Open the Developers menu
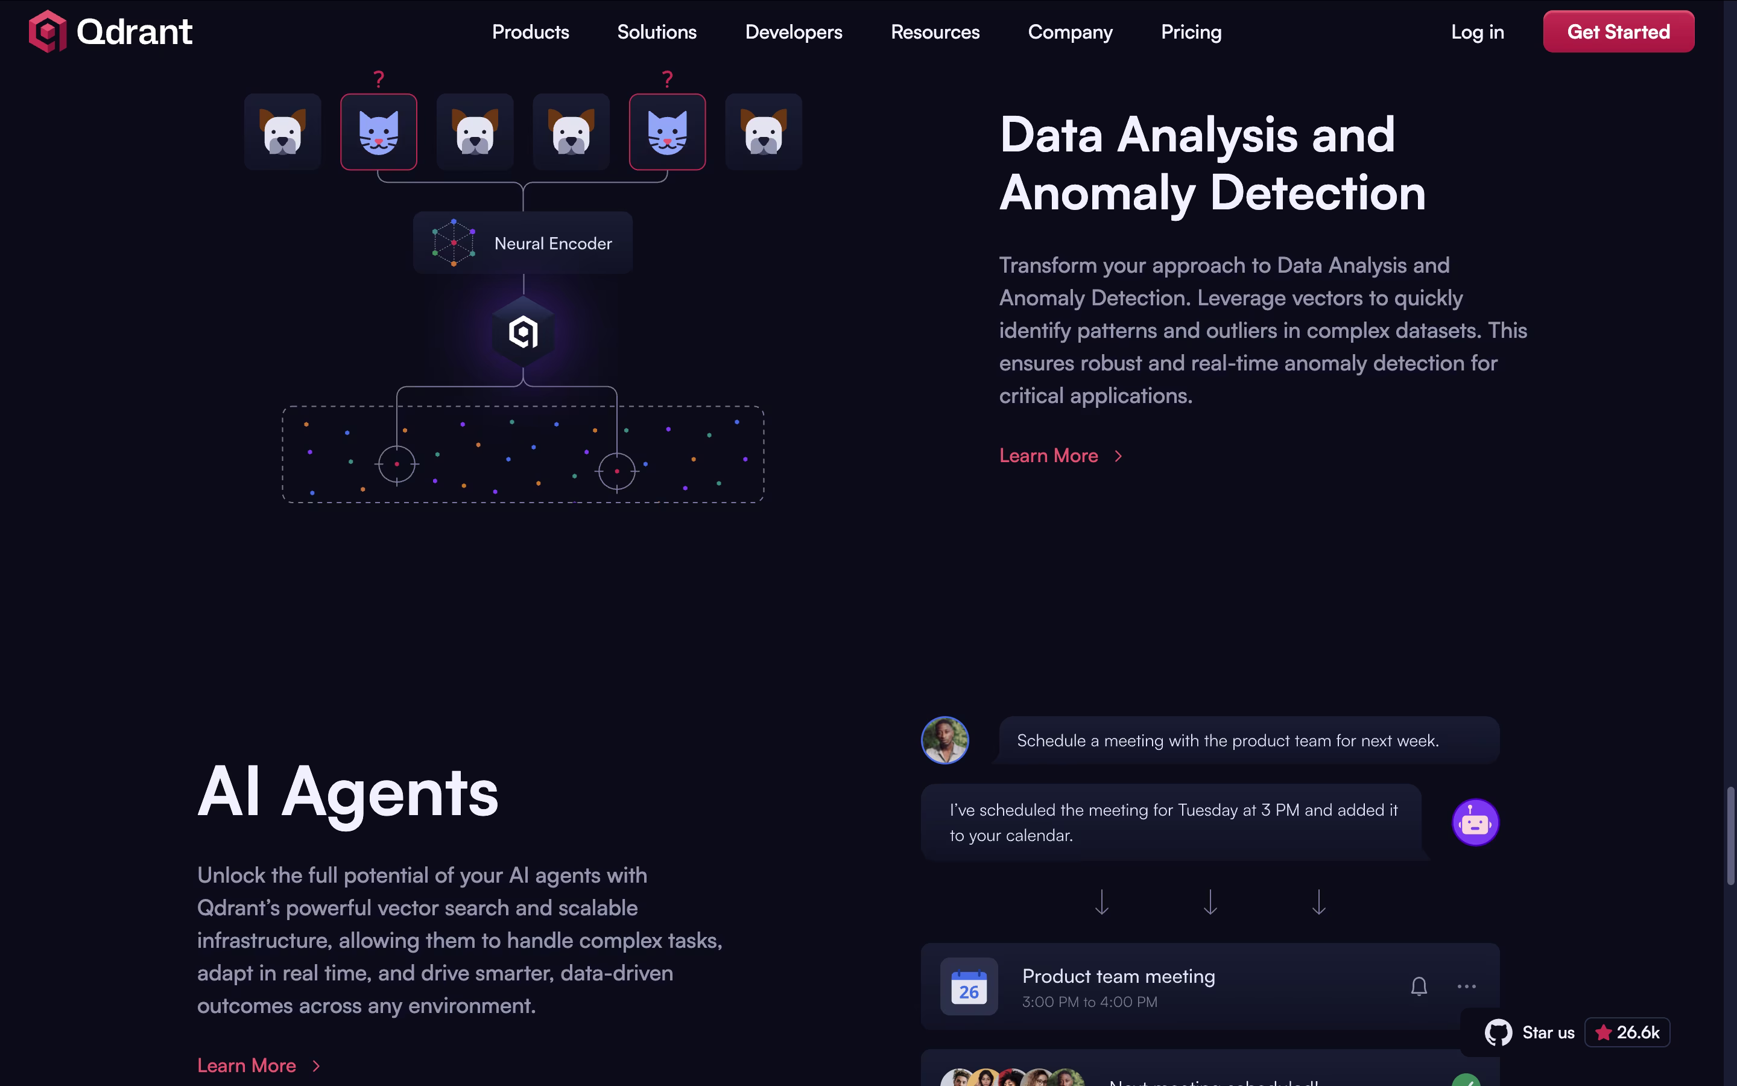The height and width of the screenshot is (1086, 1737). coord(793,31)
